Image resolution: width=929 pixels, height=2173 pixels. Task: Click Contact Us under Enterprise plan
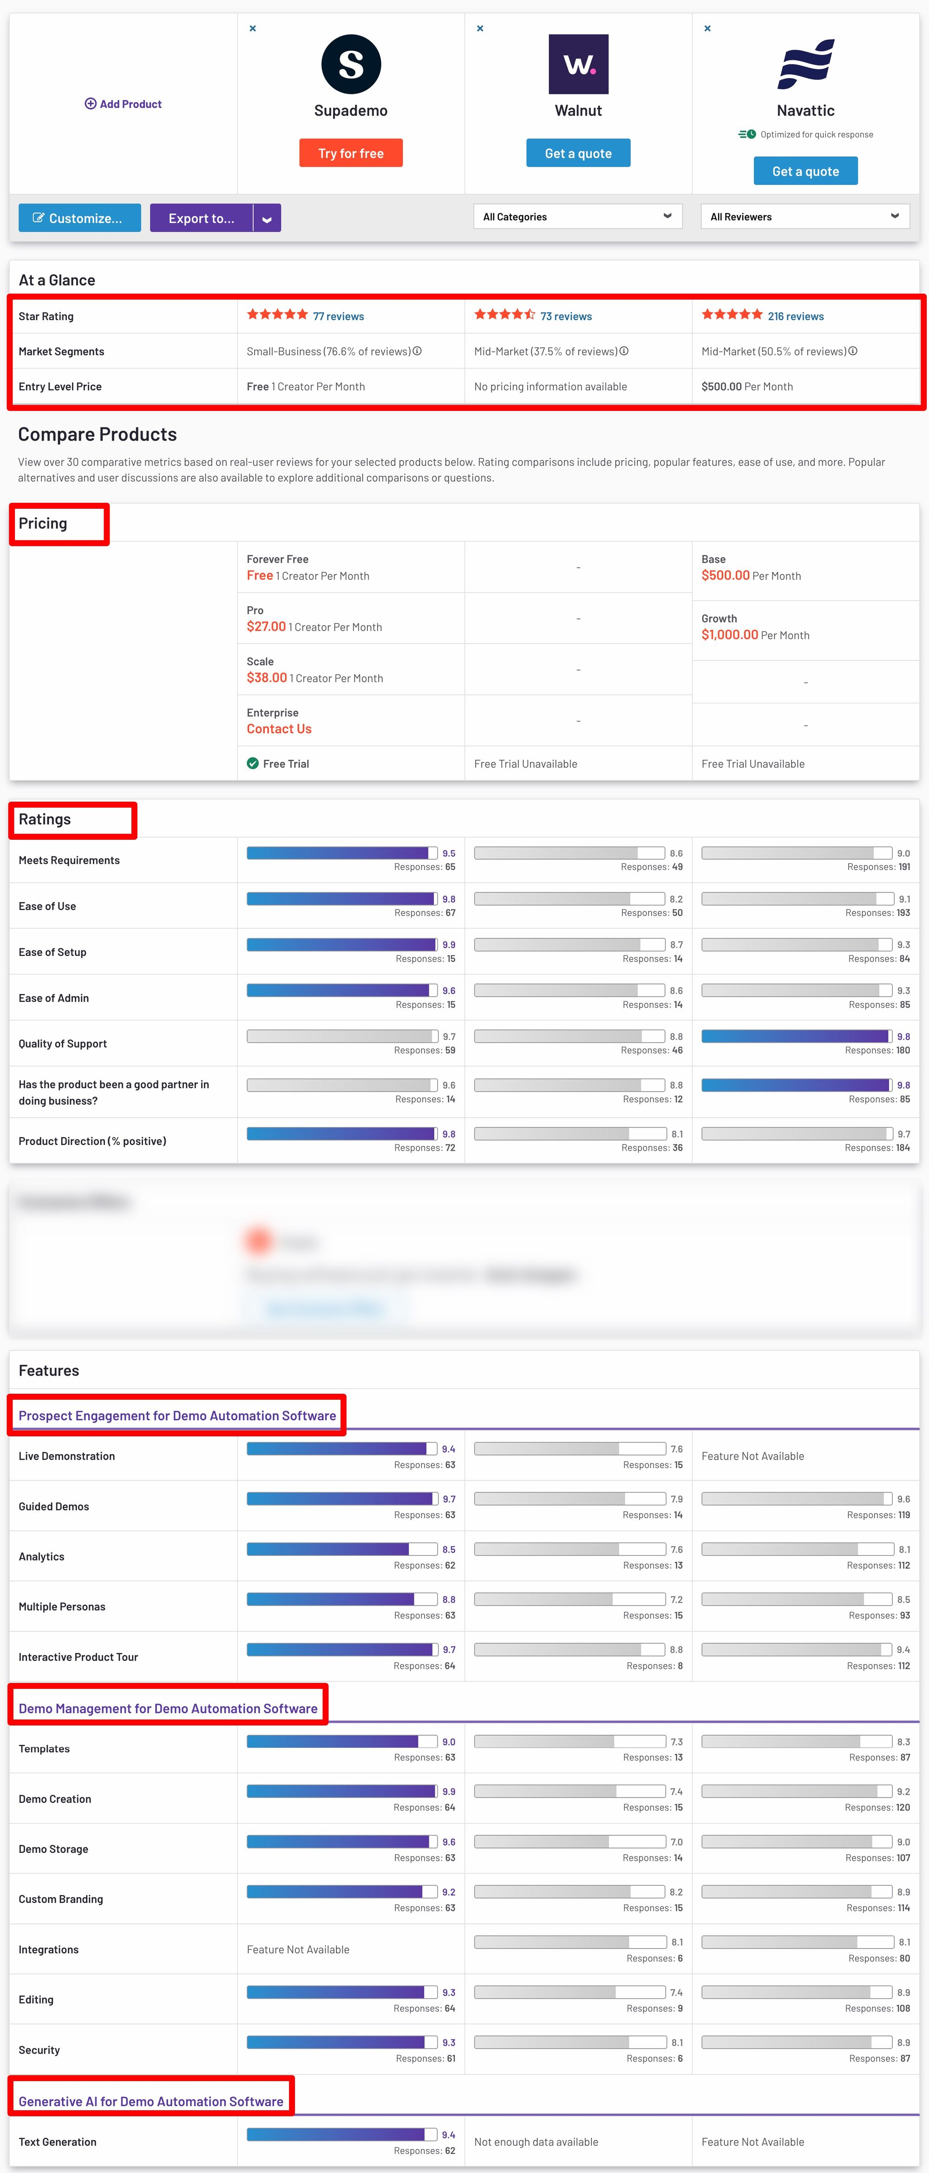click(x=279, y=729)
